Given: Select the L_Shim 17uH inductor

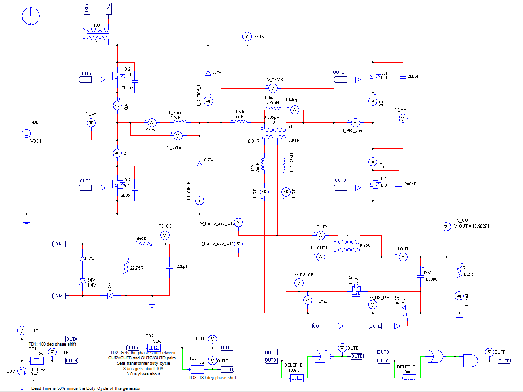Looking at the screenshot, I should coord(180,121).
